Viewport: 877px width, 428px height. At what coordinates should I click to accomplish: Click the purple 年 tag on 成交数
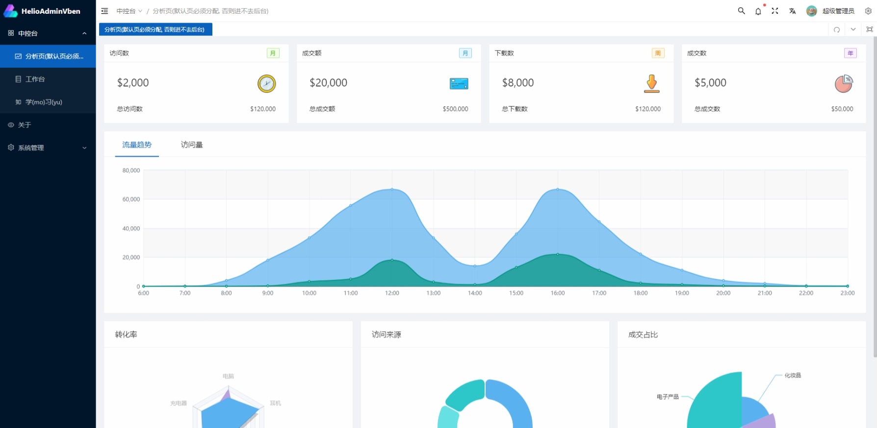pyautogui.click(x=851, y=53)
